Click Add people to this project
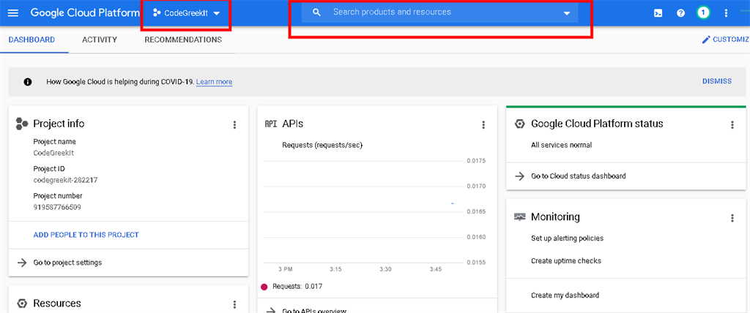This screenshot has height=313, width=750. tap(86, 235)
